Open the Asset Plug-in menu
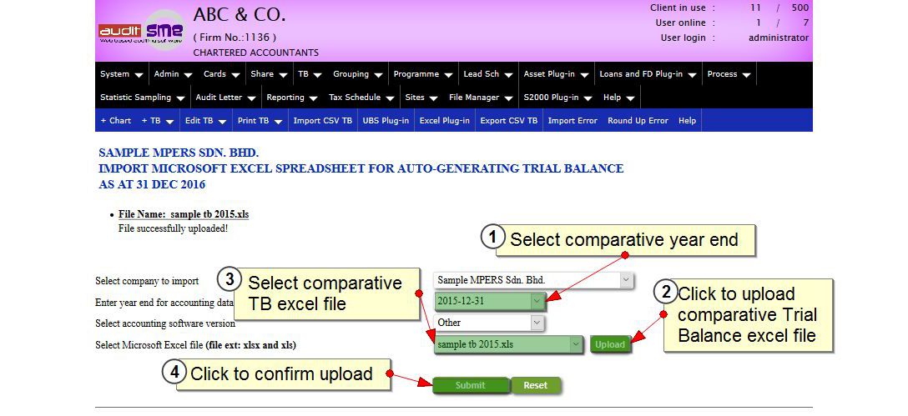The width and height of the screenshot is (908, 416). pyautogui.click(x=553, y=74)
